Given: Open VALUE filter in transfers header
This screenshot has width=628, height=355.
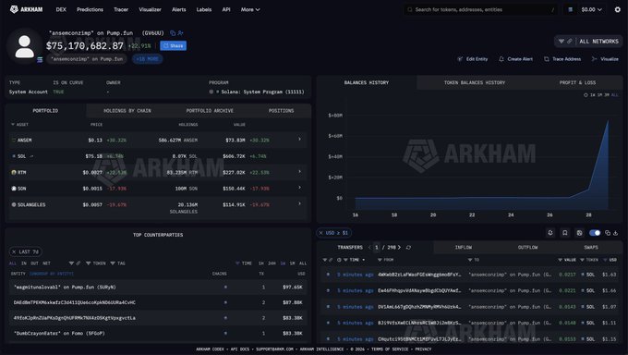Looking at the screenshot, I should [567, 260].
